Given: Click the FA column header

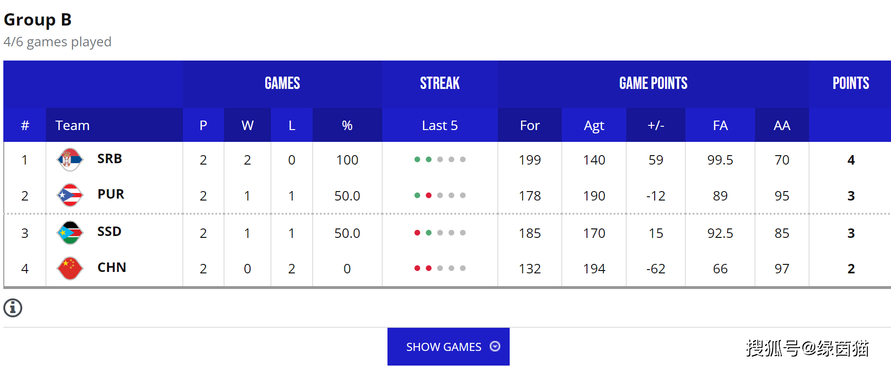Looking at the screenshot, I should [720, 125].
